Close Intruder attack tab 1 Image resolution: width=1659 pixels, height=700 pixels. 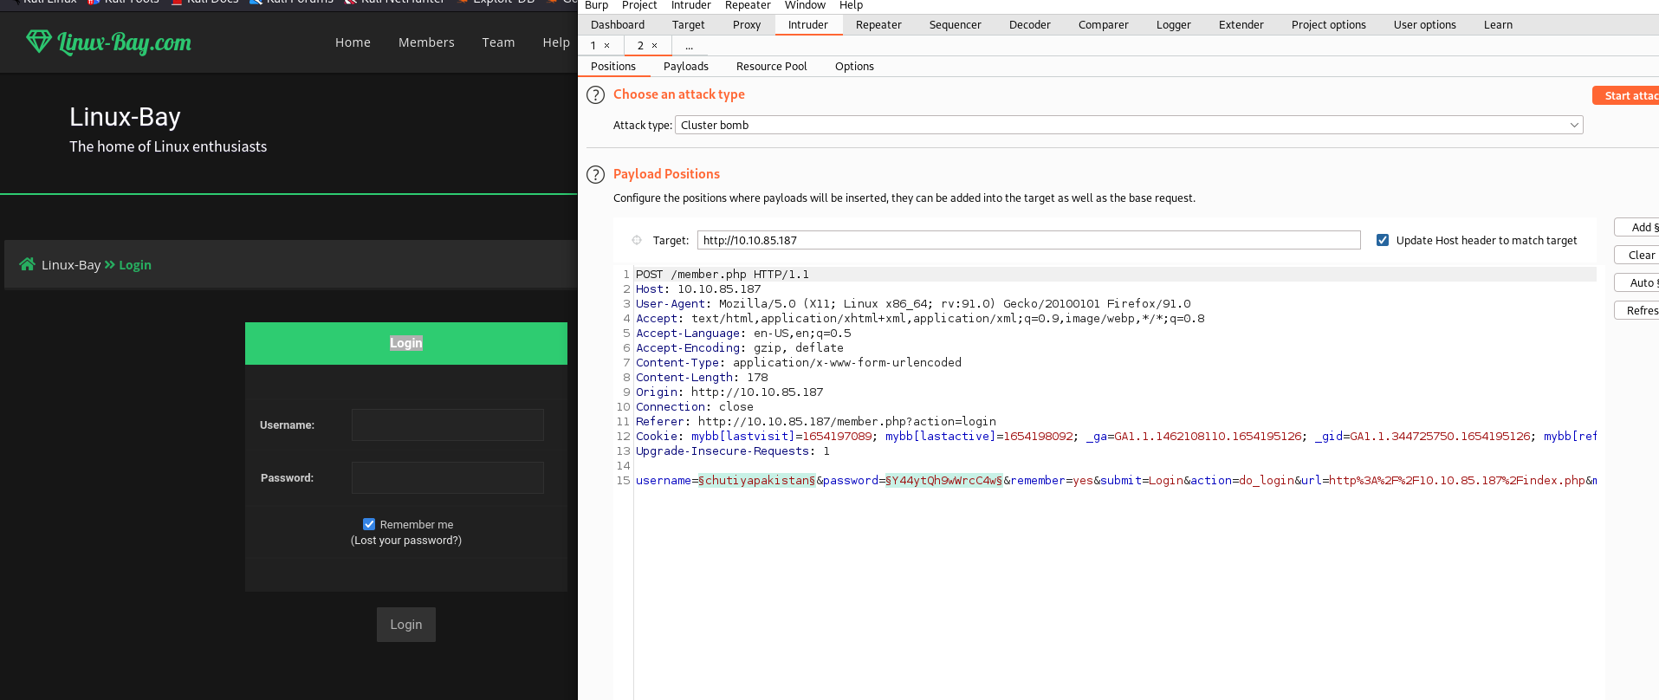click(607, 46)
